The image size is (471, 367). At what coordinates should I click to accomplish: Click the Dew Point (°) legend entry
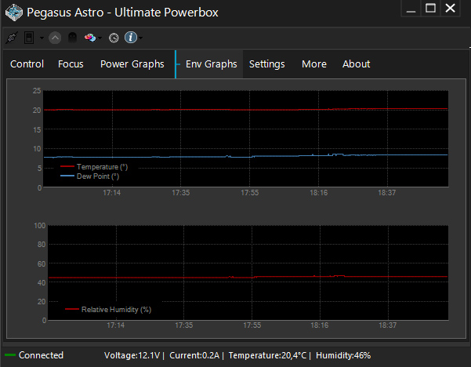click(x=90, y=176)
